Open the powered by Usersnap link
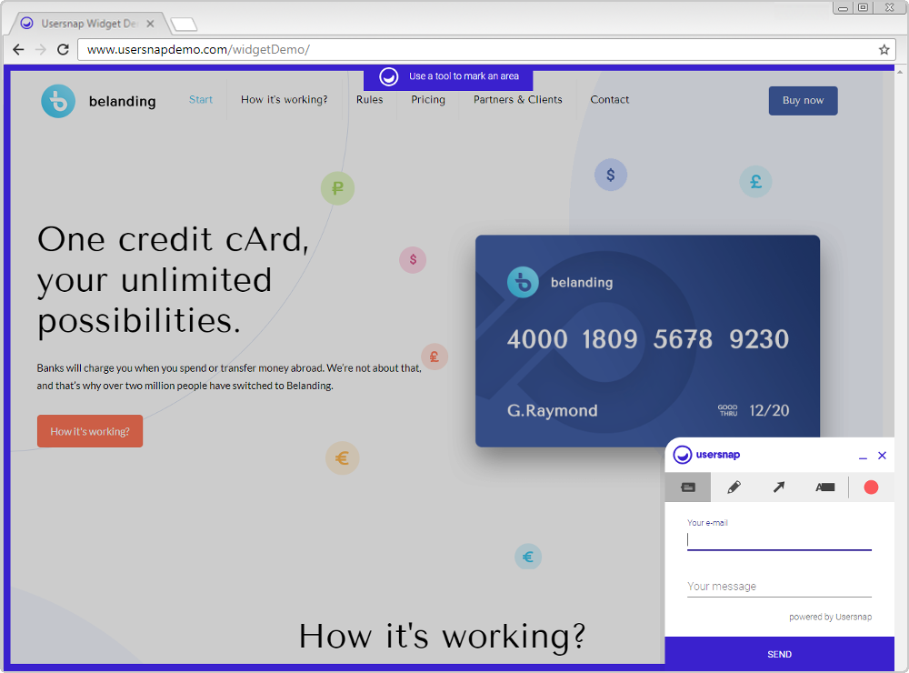909x673 pixels. coord(830,617)
